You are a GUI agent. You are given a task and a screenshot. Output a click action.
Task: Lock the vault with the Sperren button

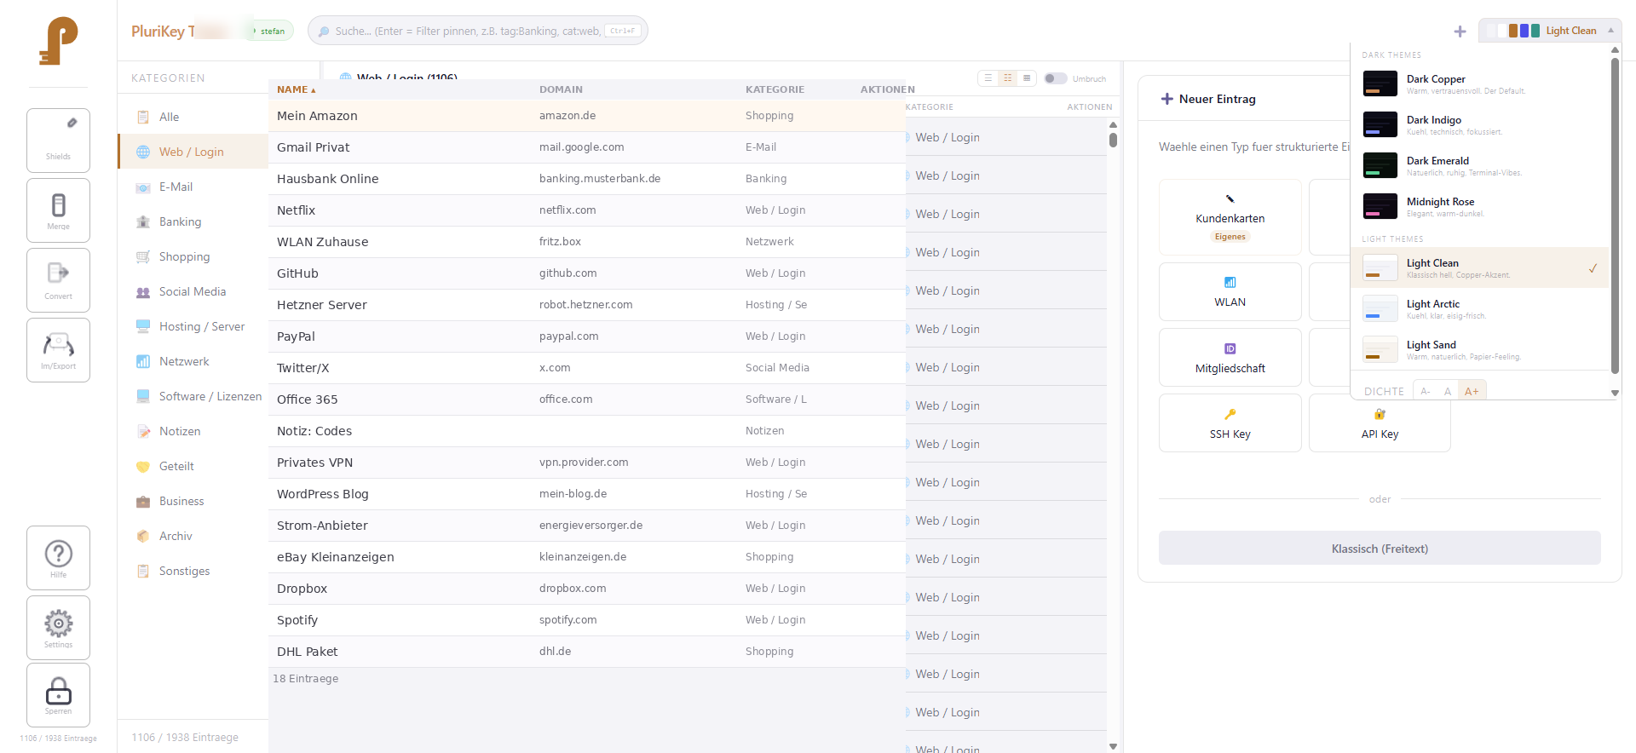point(58,695)
